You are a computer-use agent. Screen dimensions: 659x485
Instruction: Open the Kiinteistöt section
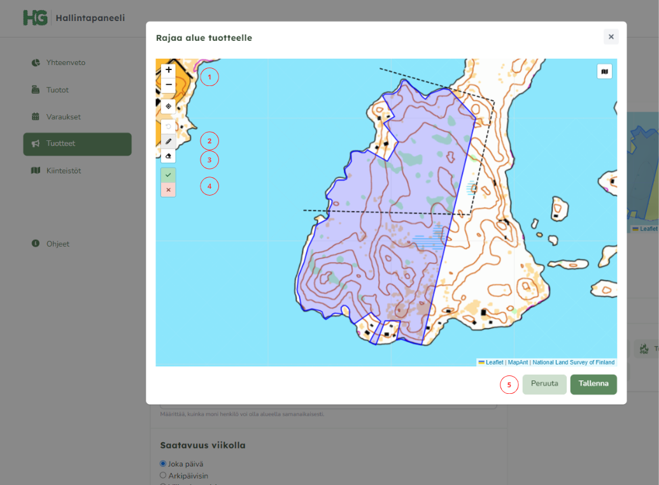pyautogui.click(x=63, y=171)
